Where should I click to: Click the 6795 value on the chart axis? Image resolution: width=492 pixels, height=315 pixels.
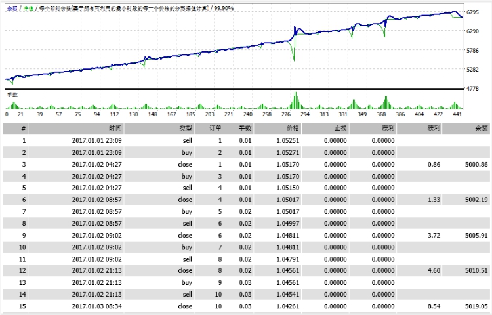click(x=472, y=12)
